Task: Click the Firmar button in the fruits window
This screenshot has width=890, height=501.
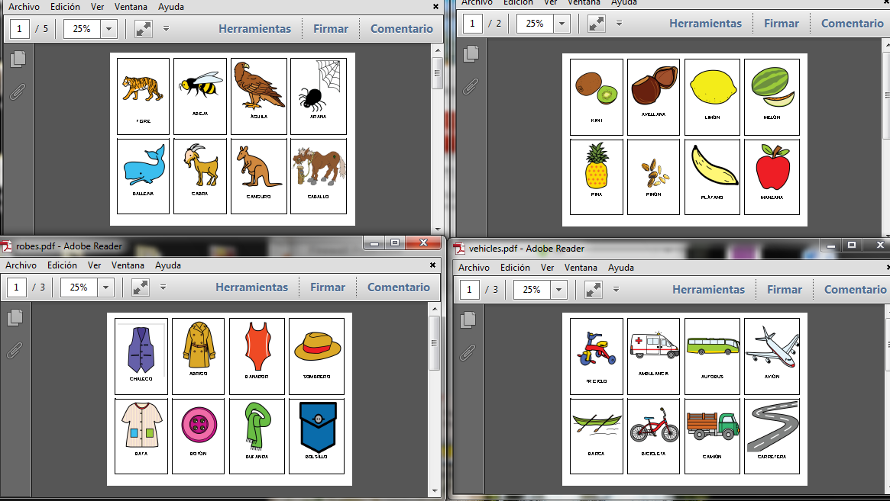Action: pos(781,23)
